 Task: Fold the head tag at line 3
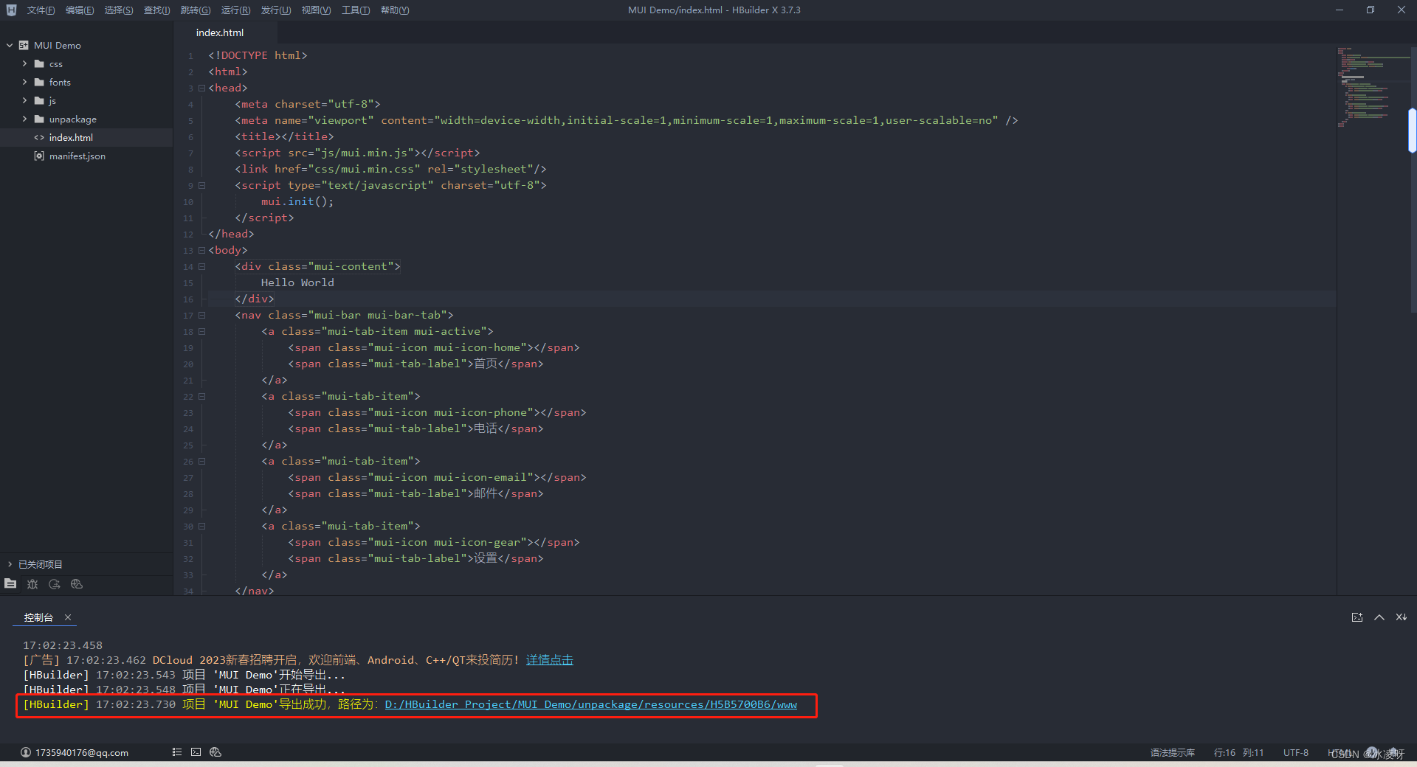[201, 88]
